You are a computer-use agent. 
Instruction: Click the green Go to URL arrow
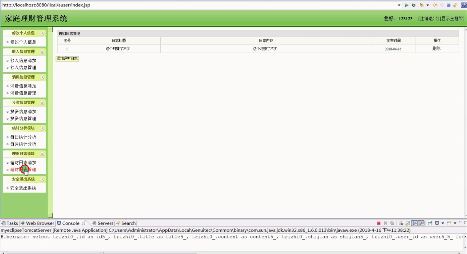pyautogui.click(x=406, y=5)
